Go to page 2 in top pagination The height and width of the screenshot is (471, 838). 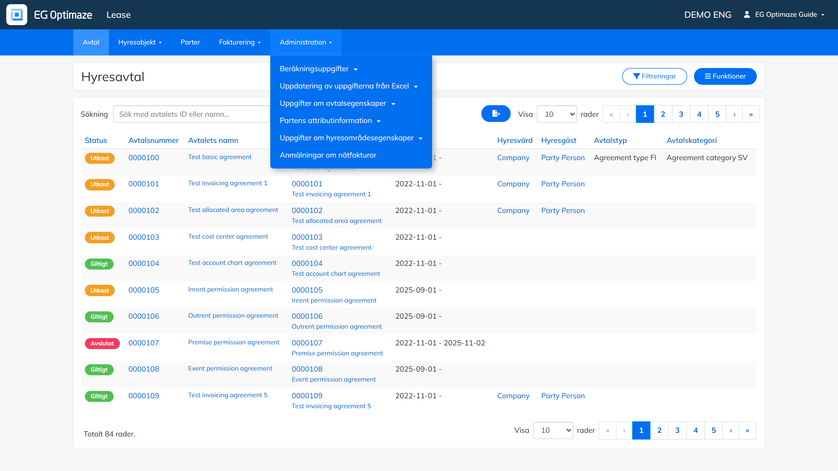(663, 114)
